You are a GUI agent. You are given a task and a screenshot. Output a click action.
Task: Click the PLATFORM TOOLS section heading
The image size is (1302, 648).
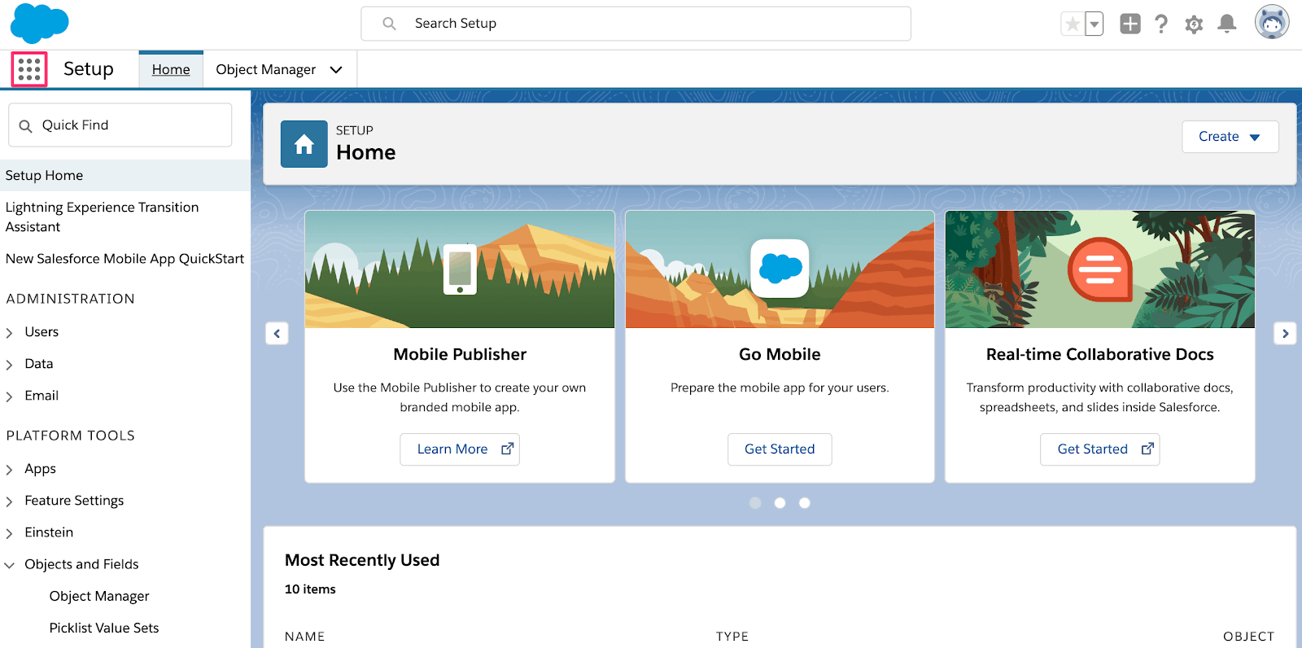(x=71, y=436)
